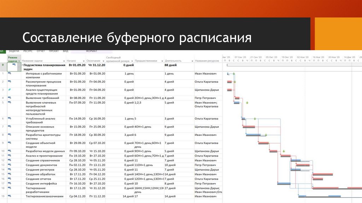Open 'Окончание' column filter dropdown
The image size is (362, 203).
tap(104, 61)
